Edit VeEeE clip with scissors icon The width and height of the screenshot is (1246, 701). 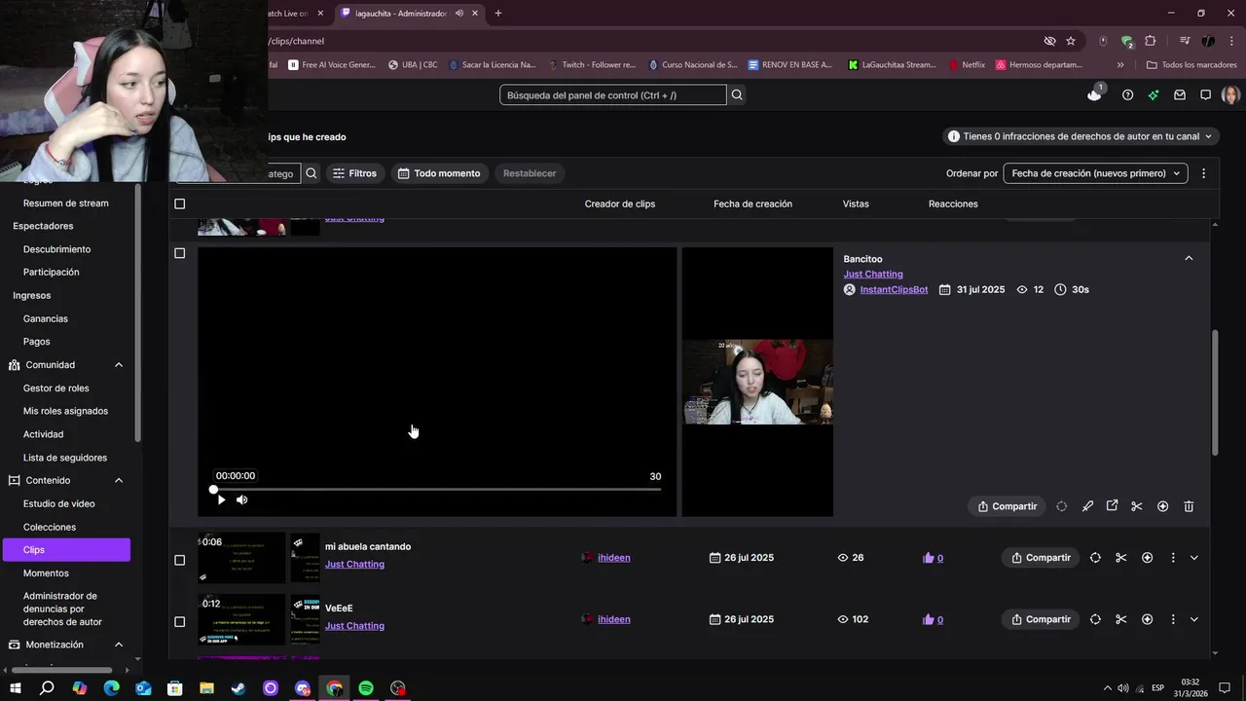point(1121,619)
